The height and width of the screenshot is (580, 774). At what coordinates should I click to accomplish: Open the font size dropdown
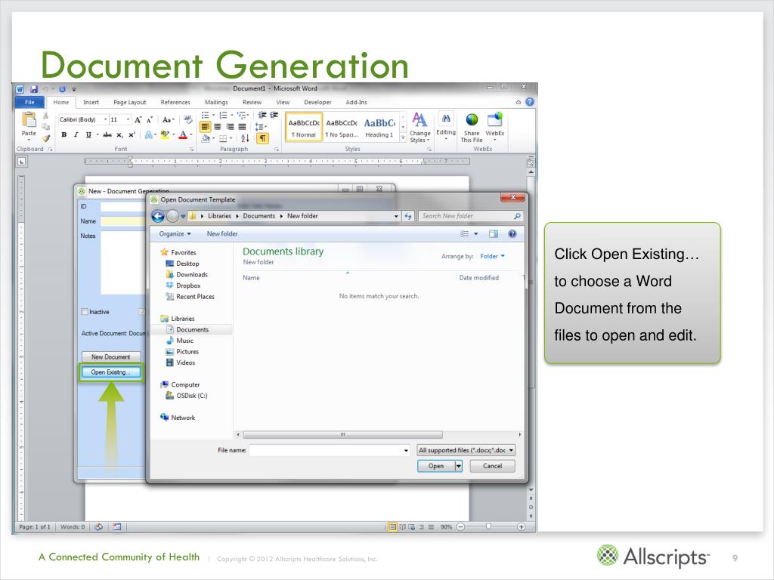(128, 119)
